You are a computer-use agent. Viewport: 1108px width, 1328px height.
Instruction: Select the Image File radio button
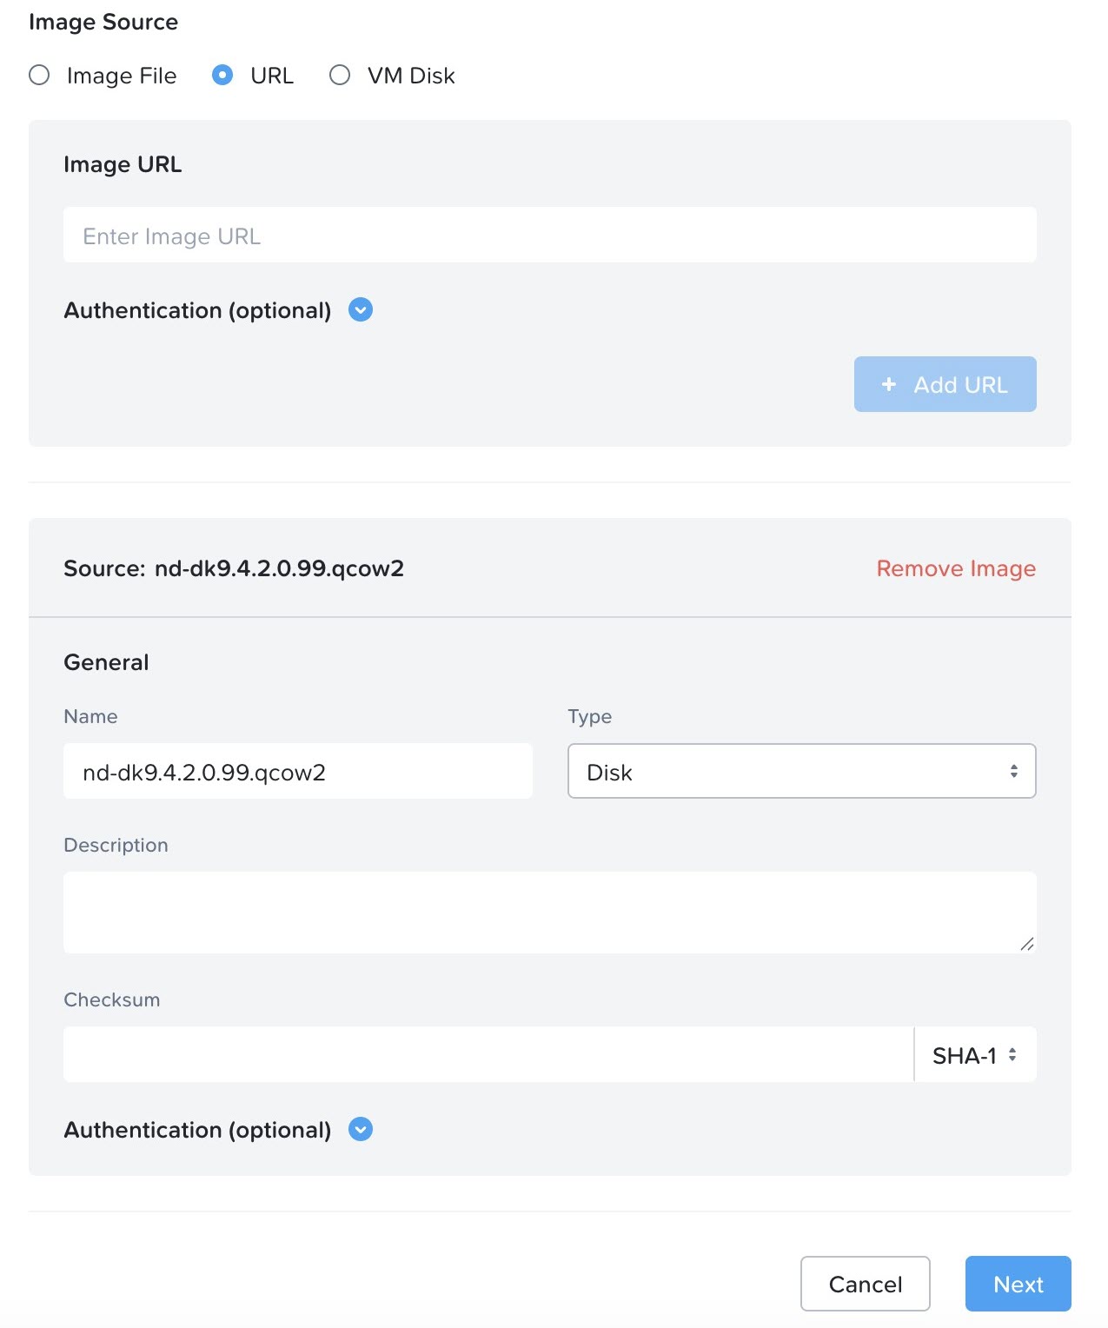click(39, 76)
